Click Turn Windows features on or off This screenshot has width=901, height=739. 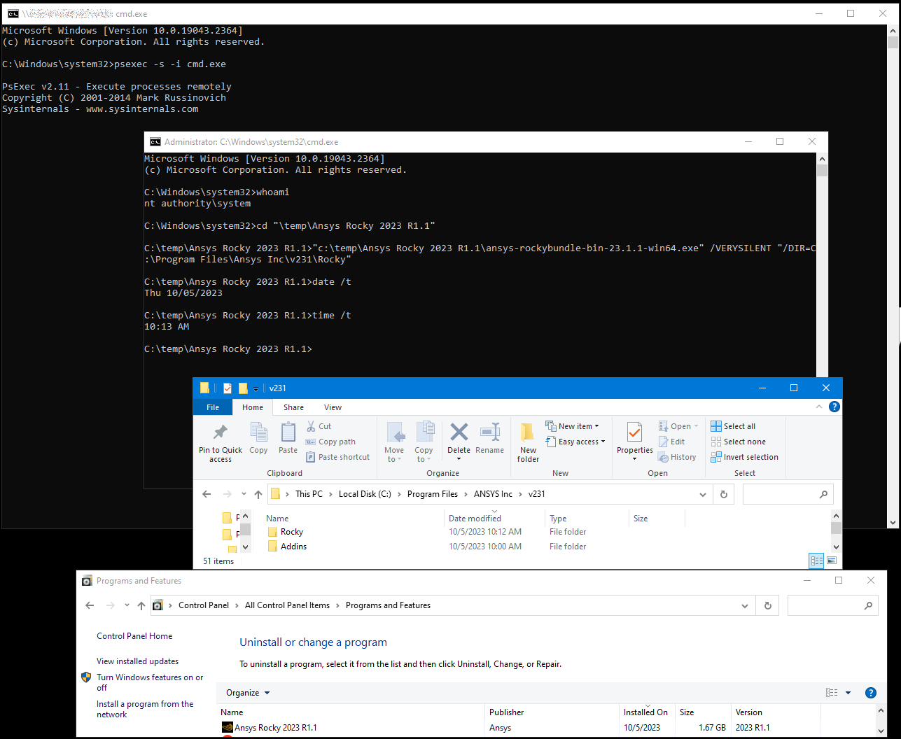150,682
